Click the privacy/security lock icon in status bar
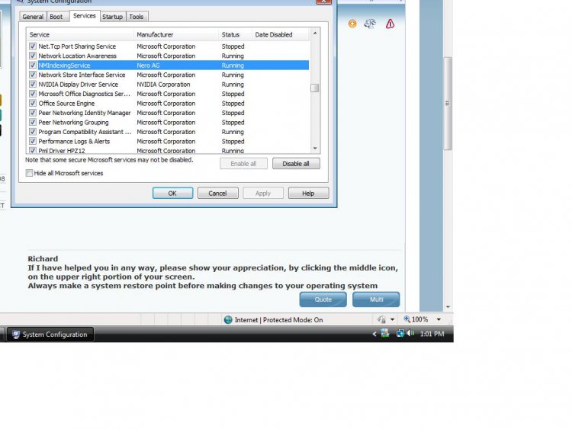Viewport: 572px width, 429px height. (x=381, y=319)
